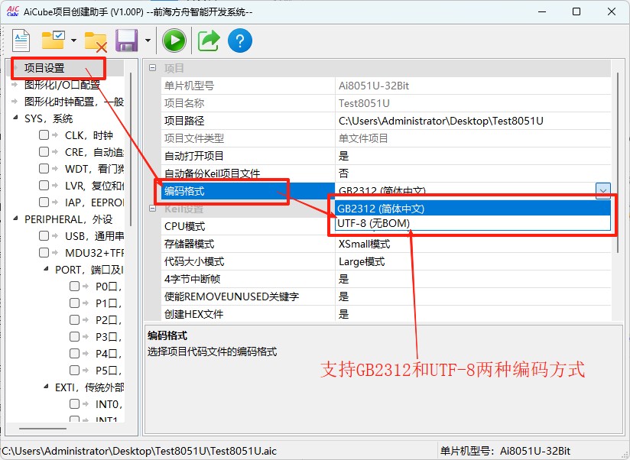This screenshot has height=460, width=630.
Task: Click the XSmall模式 value
Action: coord(364,244)
